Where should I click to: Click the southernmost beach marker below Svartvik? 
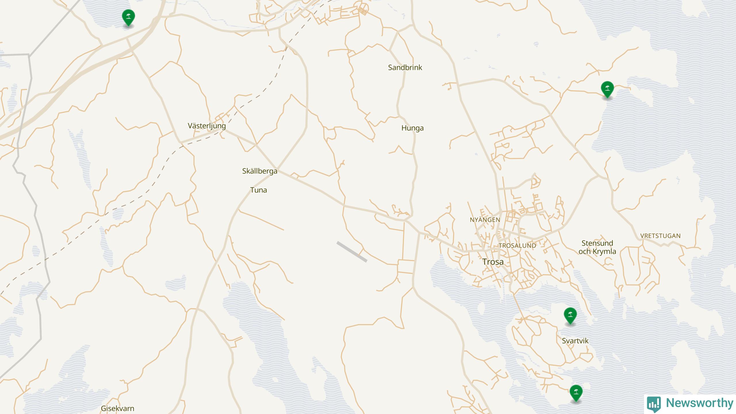click(x=576, y=393)
